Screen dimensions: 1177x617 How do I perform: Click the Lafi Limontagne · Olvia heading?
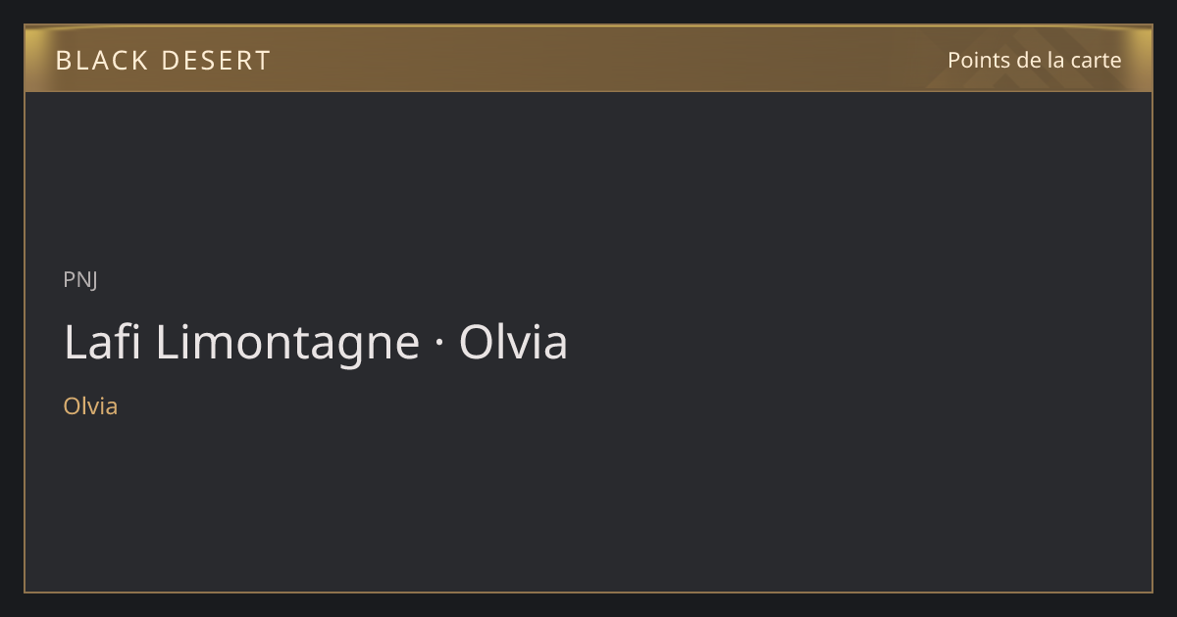click(316, 343)
